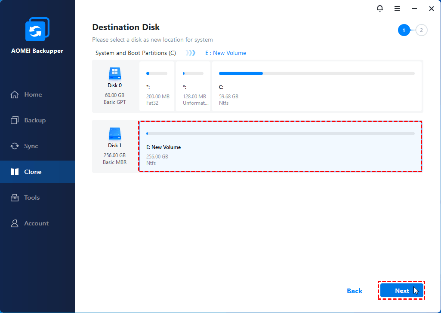Click the Destination Disk heading

tap(126, 27)
